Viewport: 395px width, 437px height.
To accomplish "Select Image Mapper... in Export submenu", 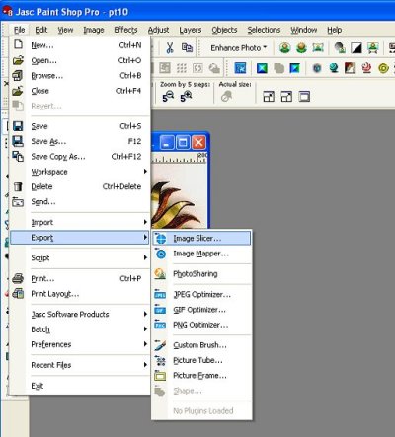I will (201, 254).
